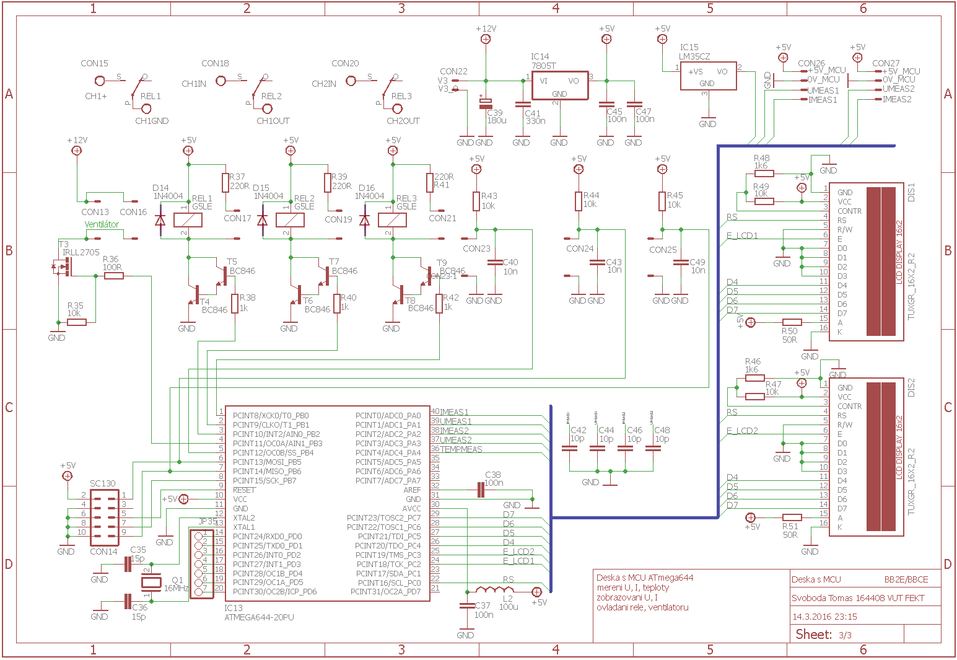Select the SC130 programming connector

tap(103, 517)
